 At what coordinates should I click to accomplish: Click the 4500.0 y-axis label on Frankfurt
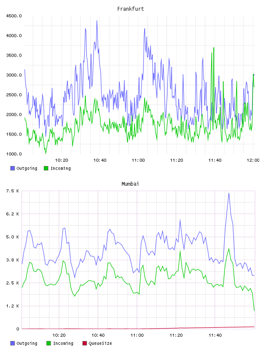tap(14, 16)
